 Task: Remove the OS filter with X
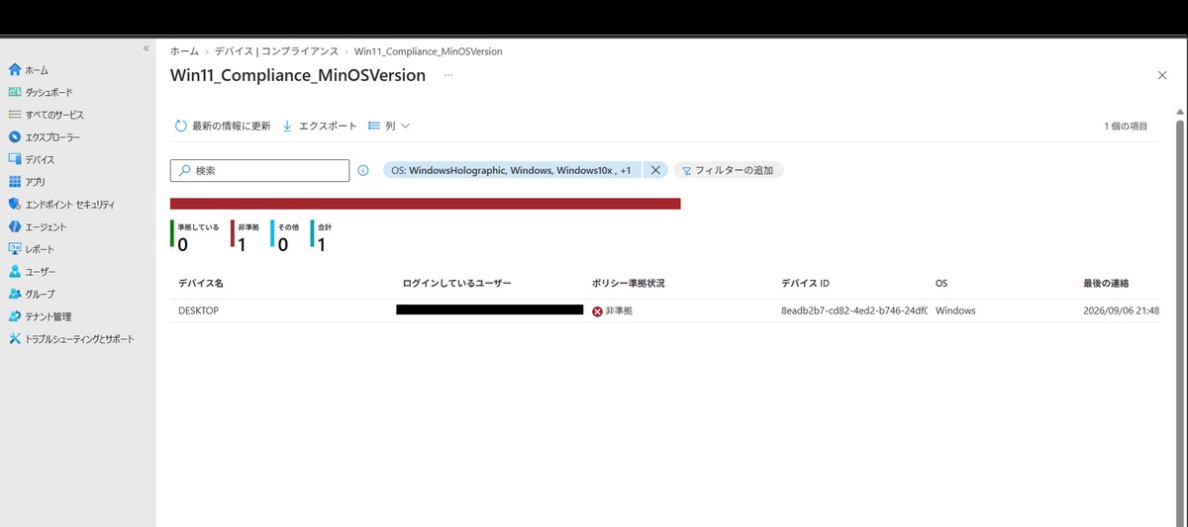click(654, 170)
